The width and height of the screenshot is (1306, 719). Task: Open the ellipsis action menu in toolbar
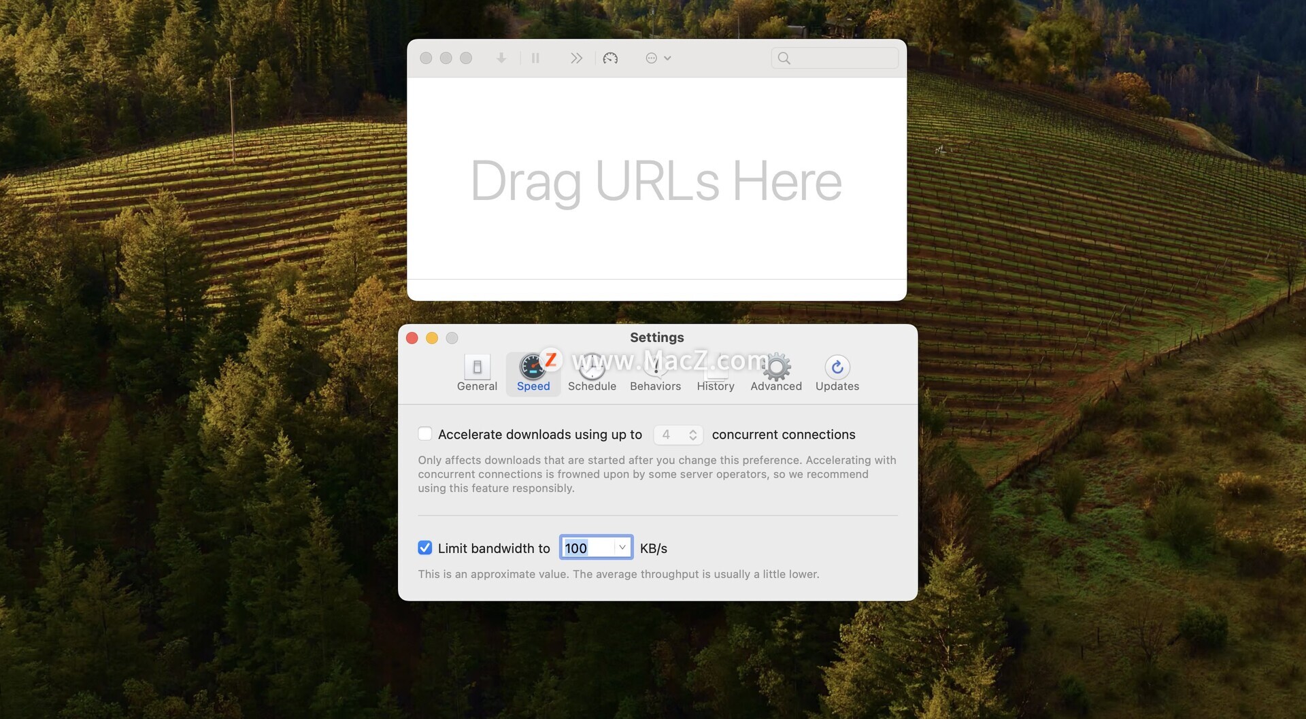[x=658, y=58]
